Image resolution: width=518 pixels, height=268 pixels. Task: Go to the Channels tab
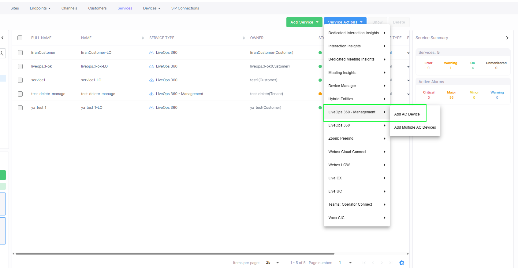click(x=69, y=8)
